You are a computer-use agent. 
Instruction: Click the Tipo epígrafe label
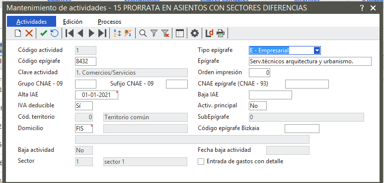point(215,50)
